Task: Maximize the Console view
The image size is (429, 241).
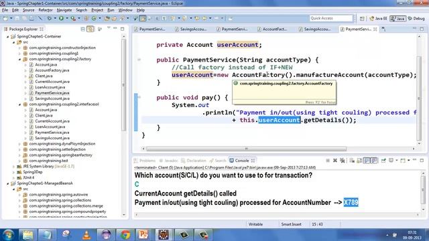Action: tap(422, 161)
